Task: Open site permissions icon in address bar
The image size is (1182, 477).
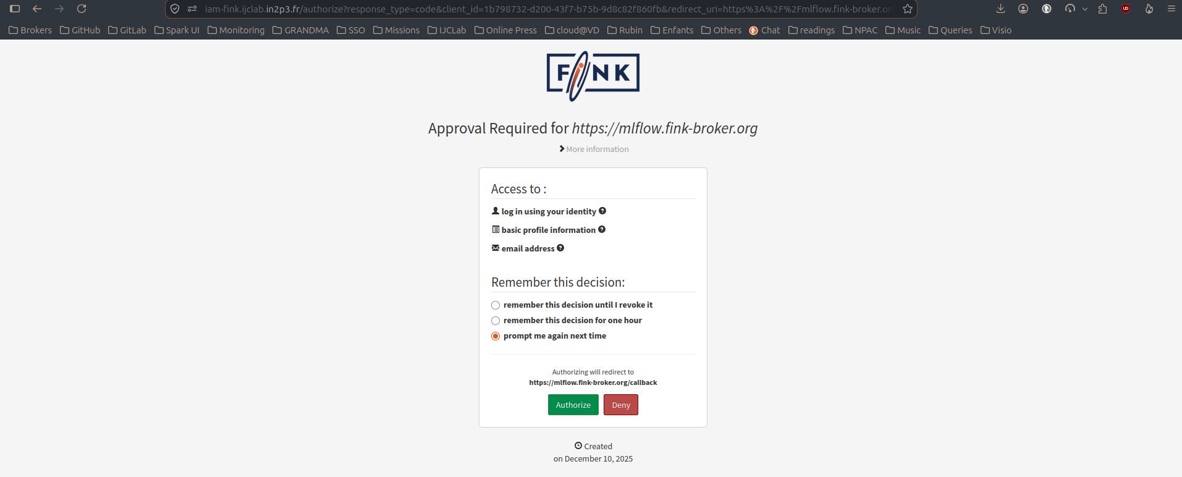Action: point(192,9)
